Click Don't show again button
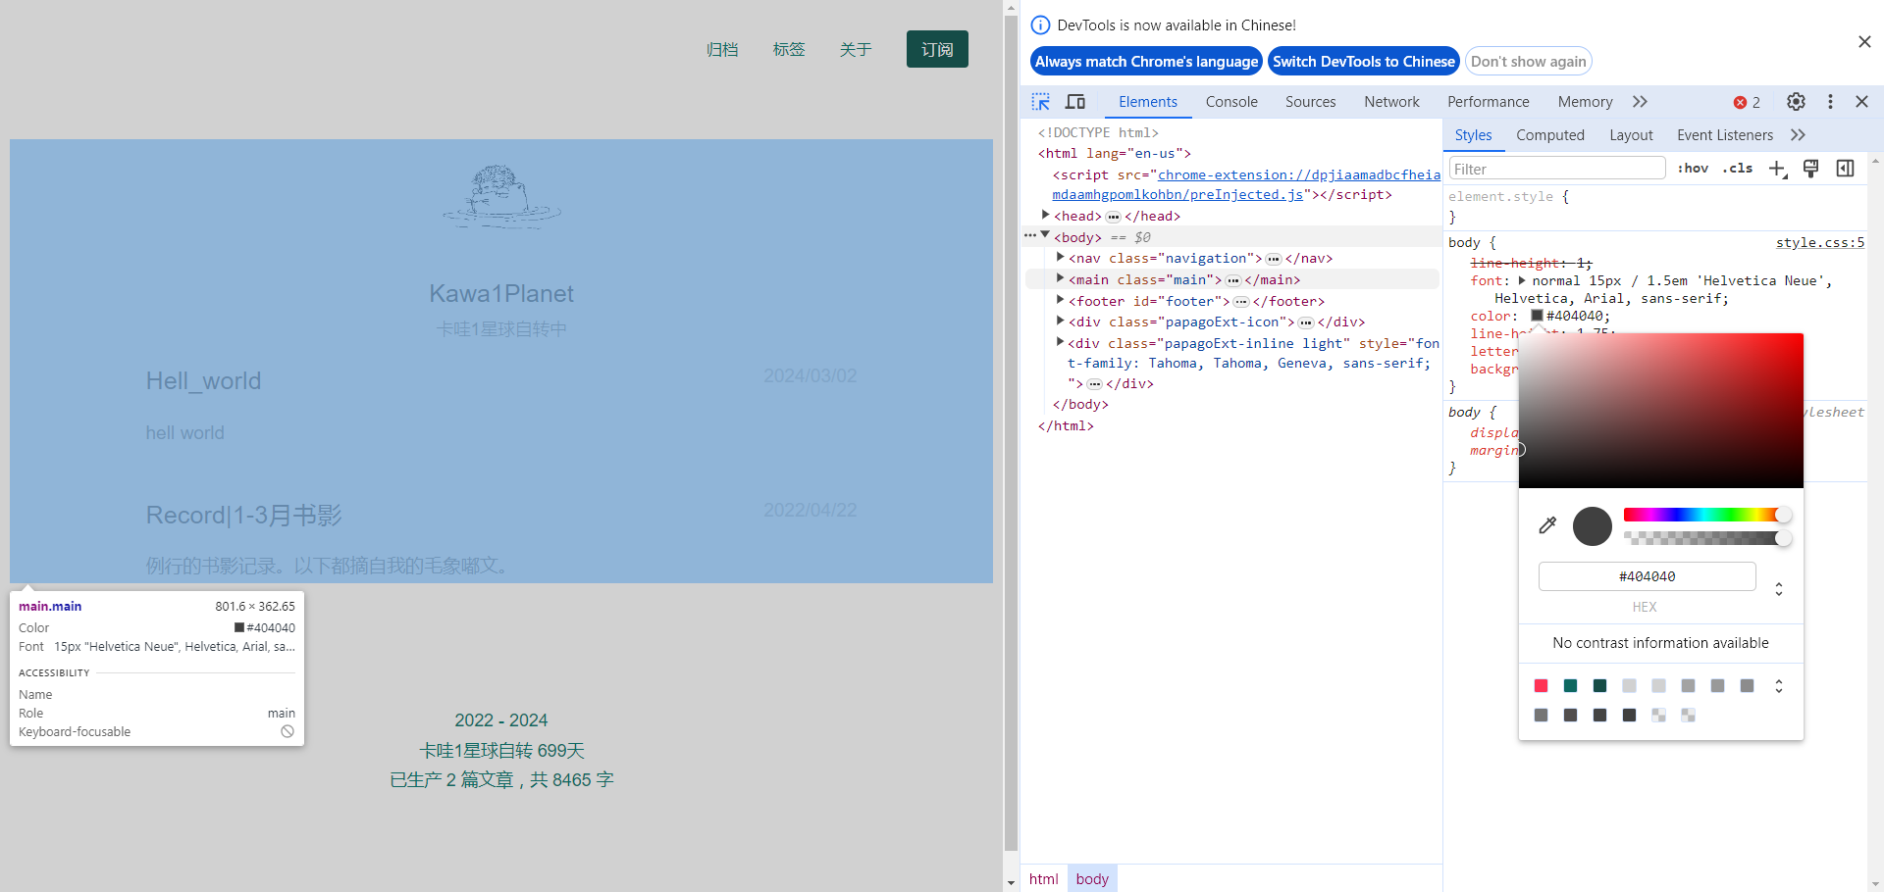 [x=1528, y=62]
